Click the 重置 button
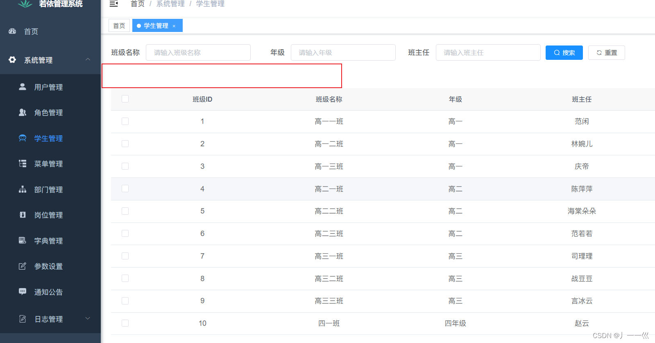655x343 pixels. click(x=607, y=52)
